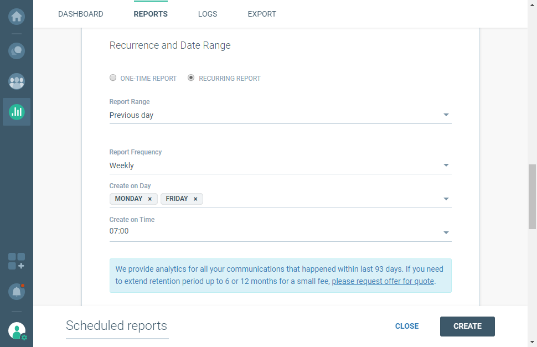This screenshot has width=537, height=347.
Task: Open the Create on Time dropdown
Action: (446, 232)
